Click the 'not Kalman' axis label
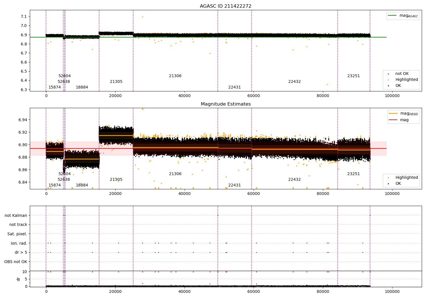Screen dimensions: 426x298 [x=16, y=215]
